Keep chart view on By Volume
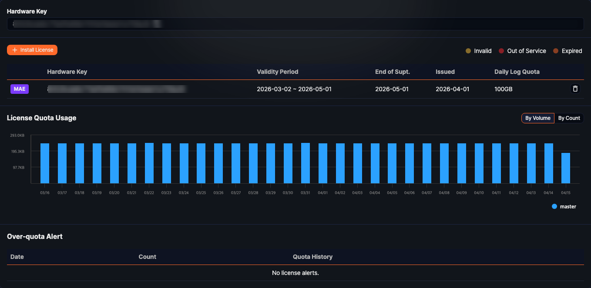The height and width of the screenshot is (288, 591). click(x=538, y=118)
